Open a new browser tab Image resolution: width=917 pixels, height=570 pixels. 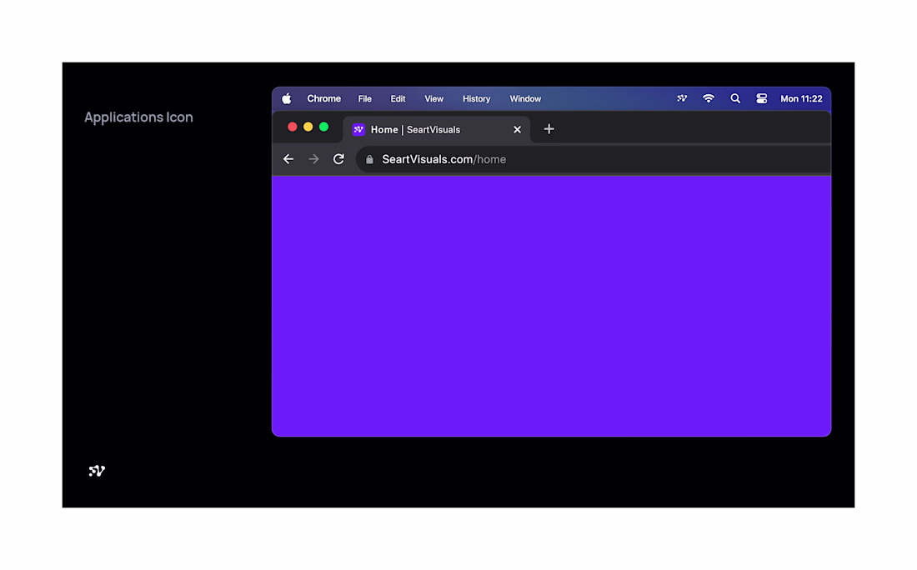tap(549, 129)
